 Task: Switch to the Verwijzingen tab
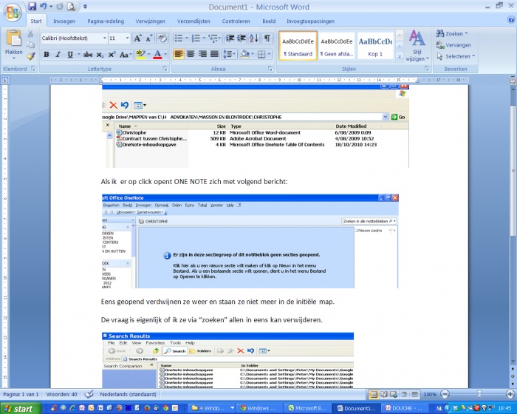coord(151,21)
